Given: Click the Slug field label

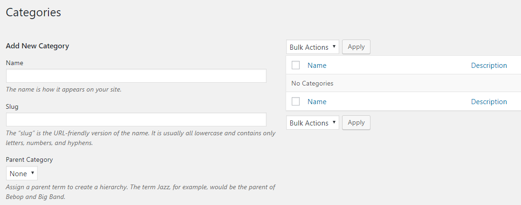Looking at the screenshot, I should 12,106.
